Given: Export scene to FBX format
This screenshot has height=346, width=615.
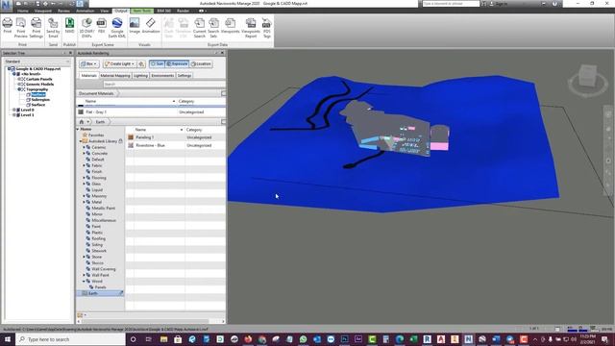Looking at the screenshot, I should 101,26.
